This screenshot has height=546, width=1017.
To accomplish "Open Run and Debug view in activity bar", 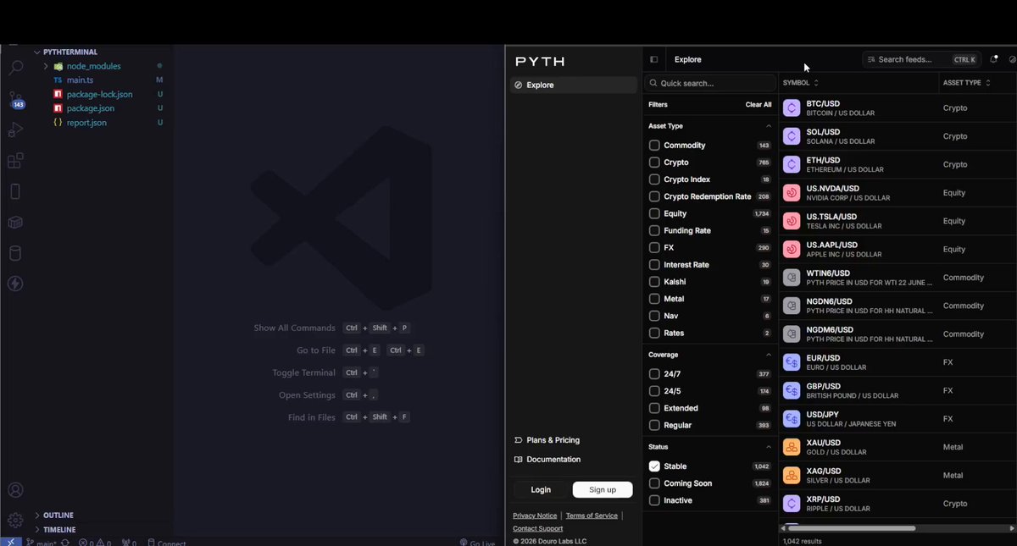I will [x=15, y=130].
